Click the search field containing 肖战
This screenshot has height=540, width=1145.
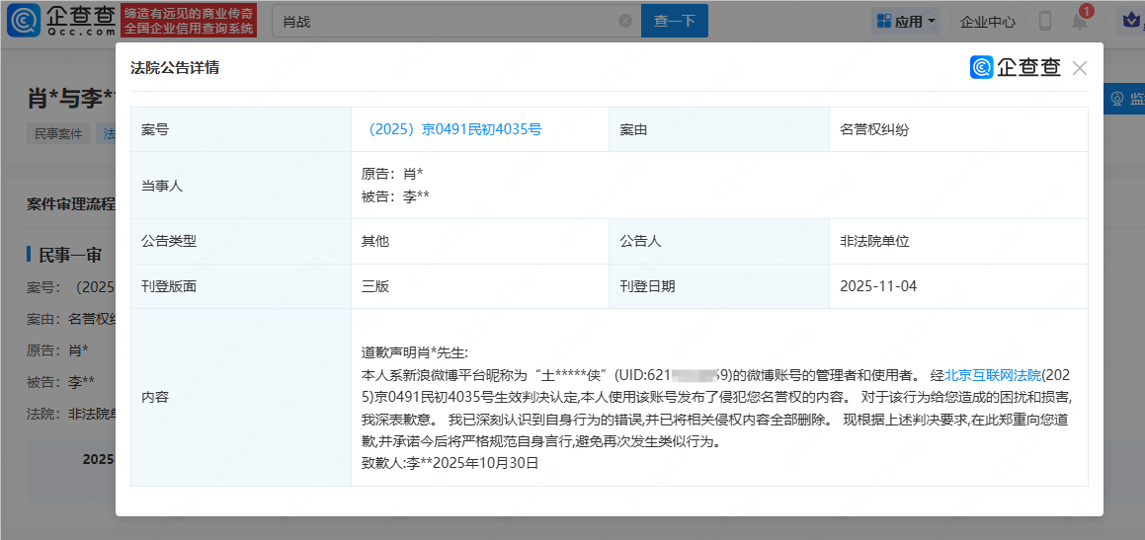click(x=445, y=21)
